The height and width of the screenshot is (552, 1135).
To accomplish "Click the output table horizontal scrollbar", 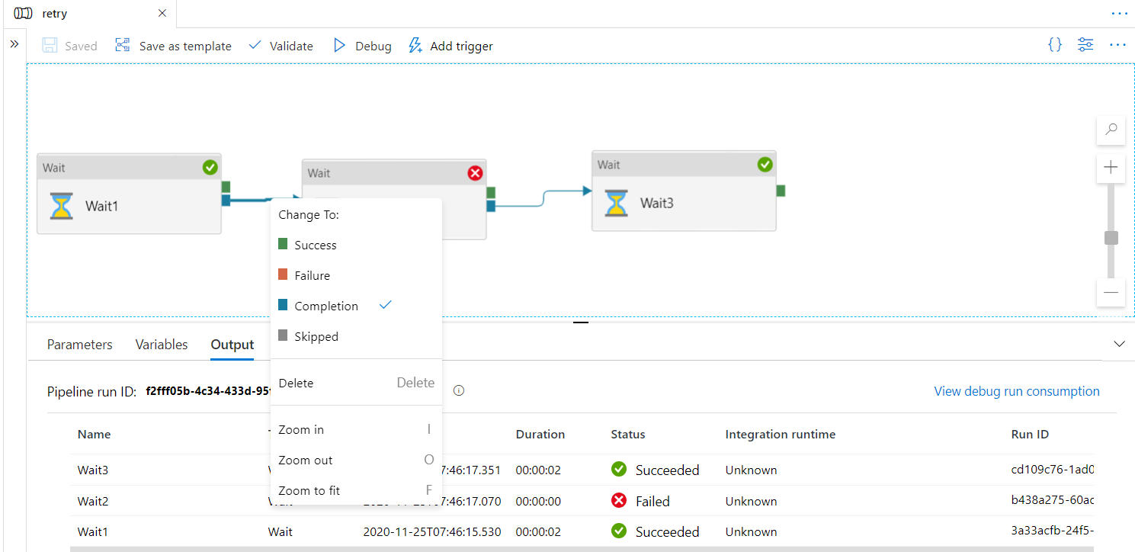I will click(582, 548).
